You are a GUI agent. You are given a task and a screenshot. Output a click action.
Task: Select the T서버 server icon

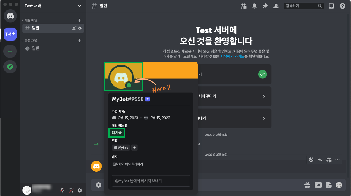(10, 34)
